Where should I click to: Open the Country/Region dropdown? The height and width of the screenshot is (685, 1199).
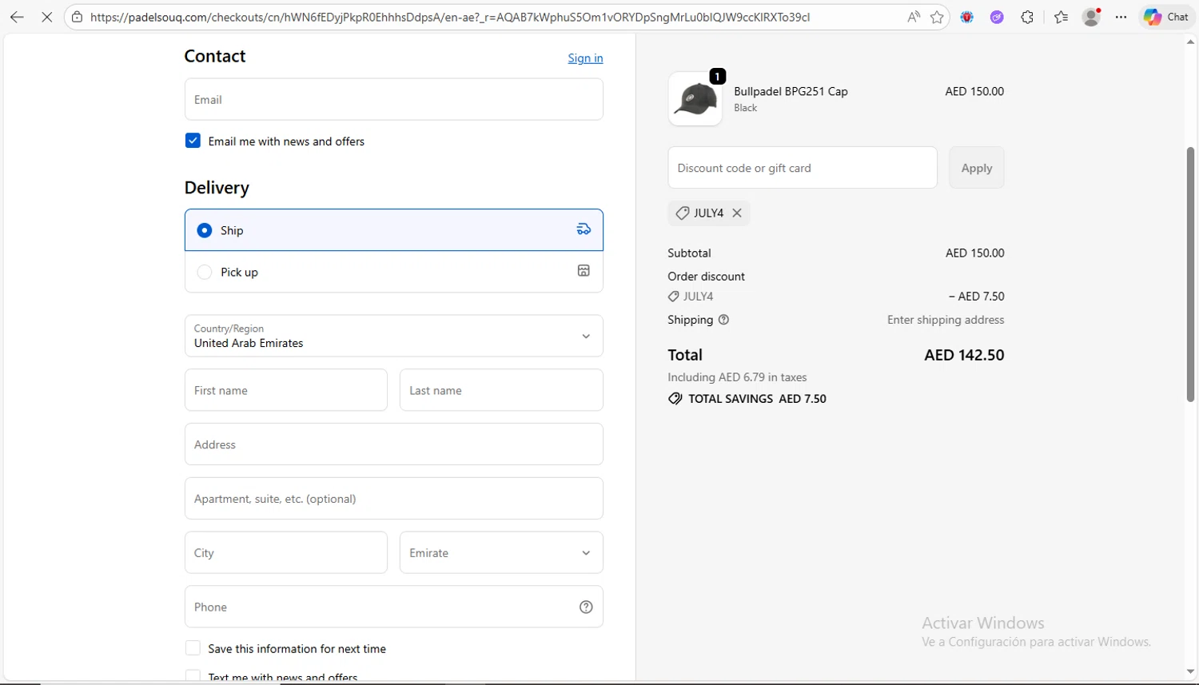(x=394, y=336)
